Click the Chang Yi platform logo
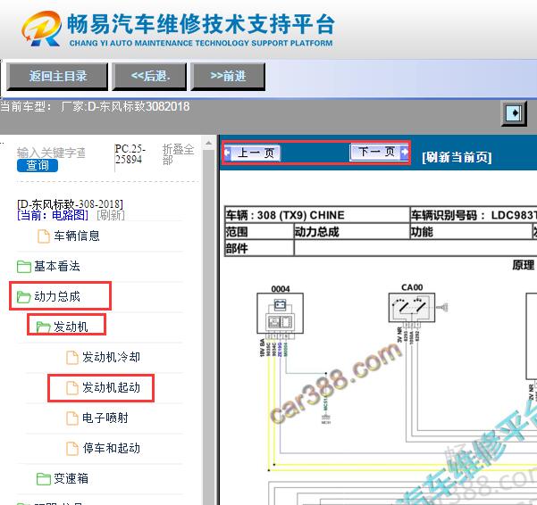This screenshot has width=537, height=505. coord(42,29)
